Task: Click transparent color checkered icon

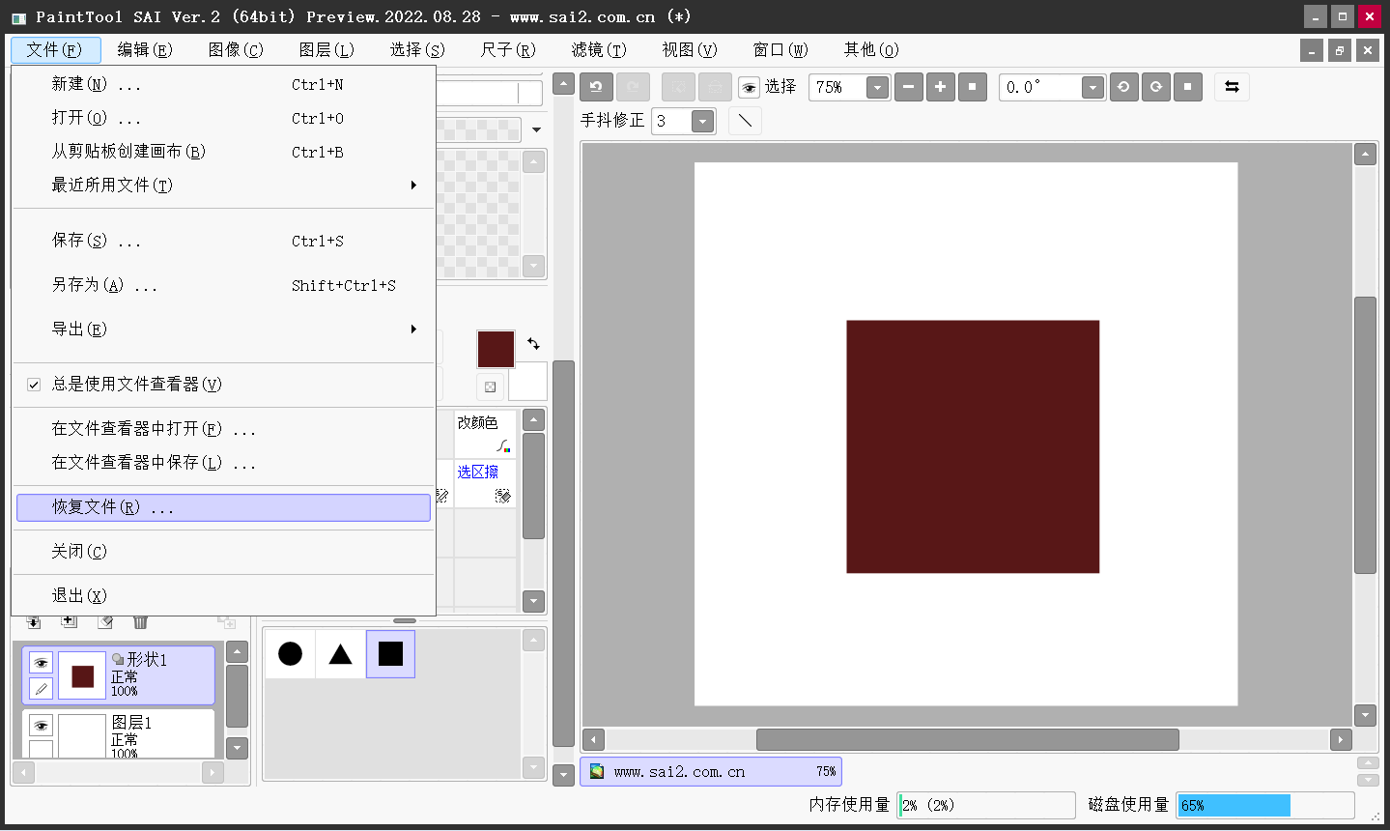Action: coord(490,387)
